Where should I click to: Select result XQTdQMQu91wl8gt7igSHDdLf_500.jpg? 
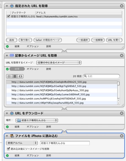(62, 86)
